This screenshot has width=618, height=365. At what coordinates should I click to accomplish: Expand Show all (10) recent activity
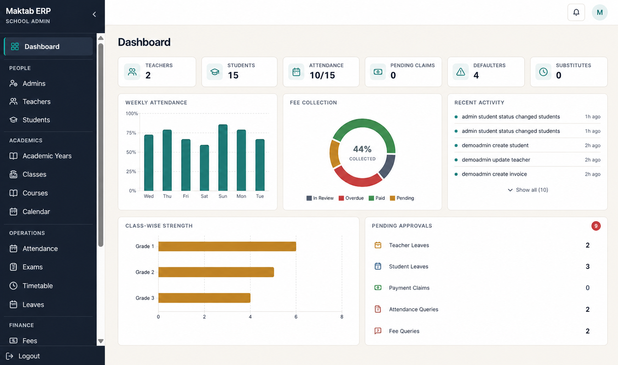pyautogui.click(x=528, y=190)
